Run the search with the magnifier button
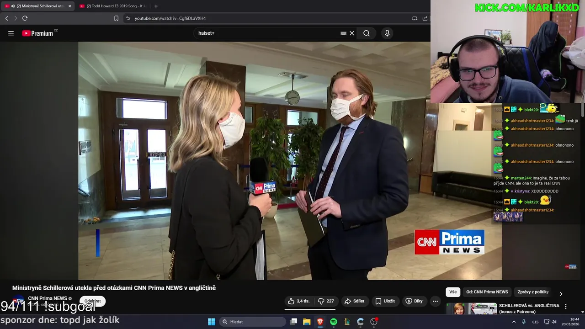Viewport: 585px width, 329px height. (x=367, y=33)
